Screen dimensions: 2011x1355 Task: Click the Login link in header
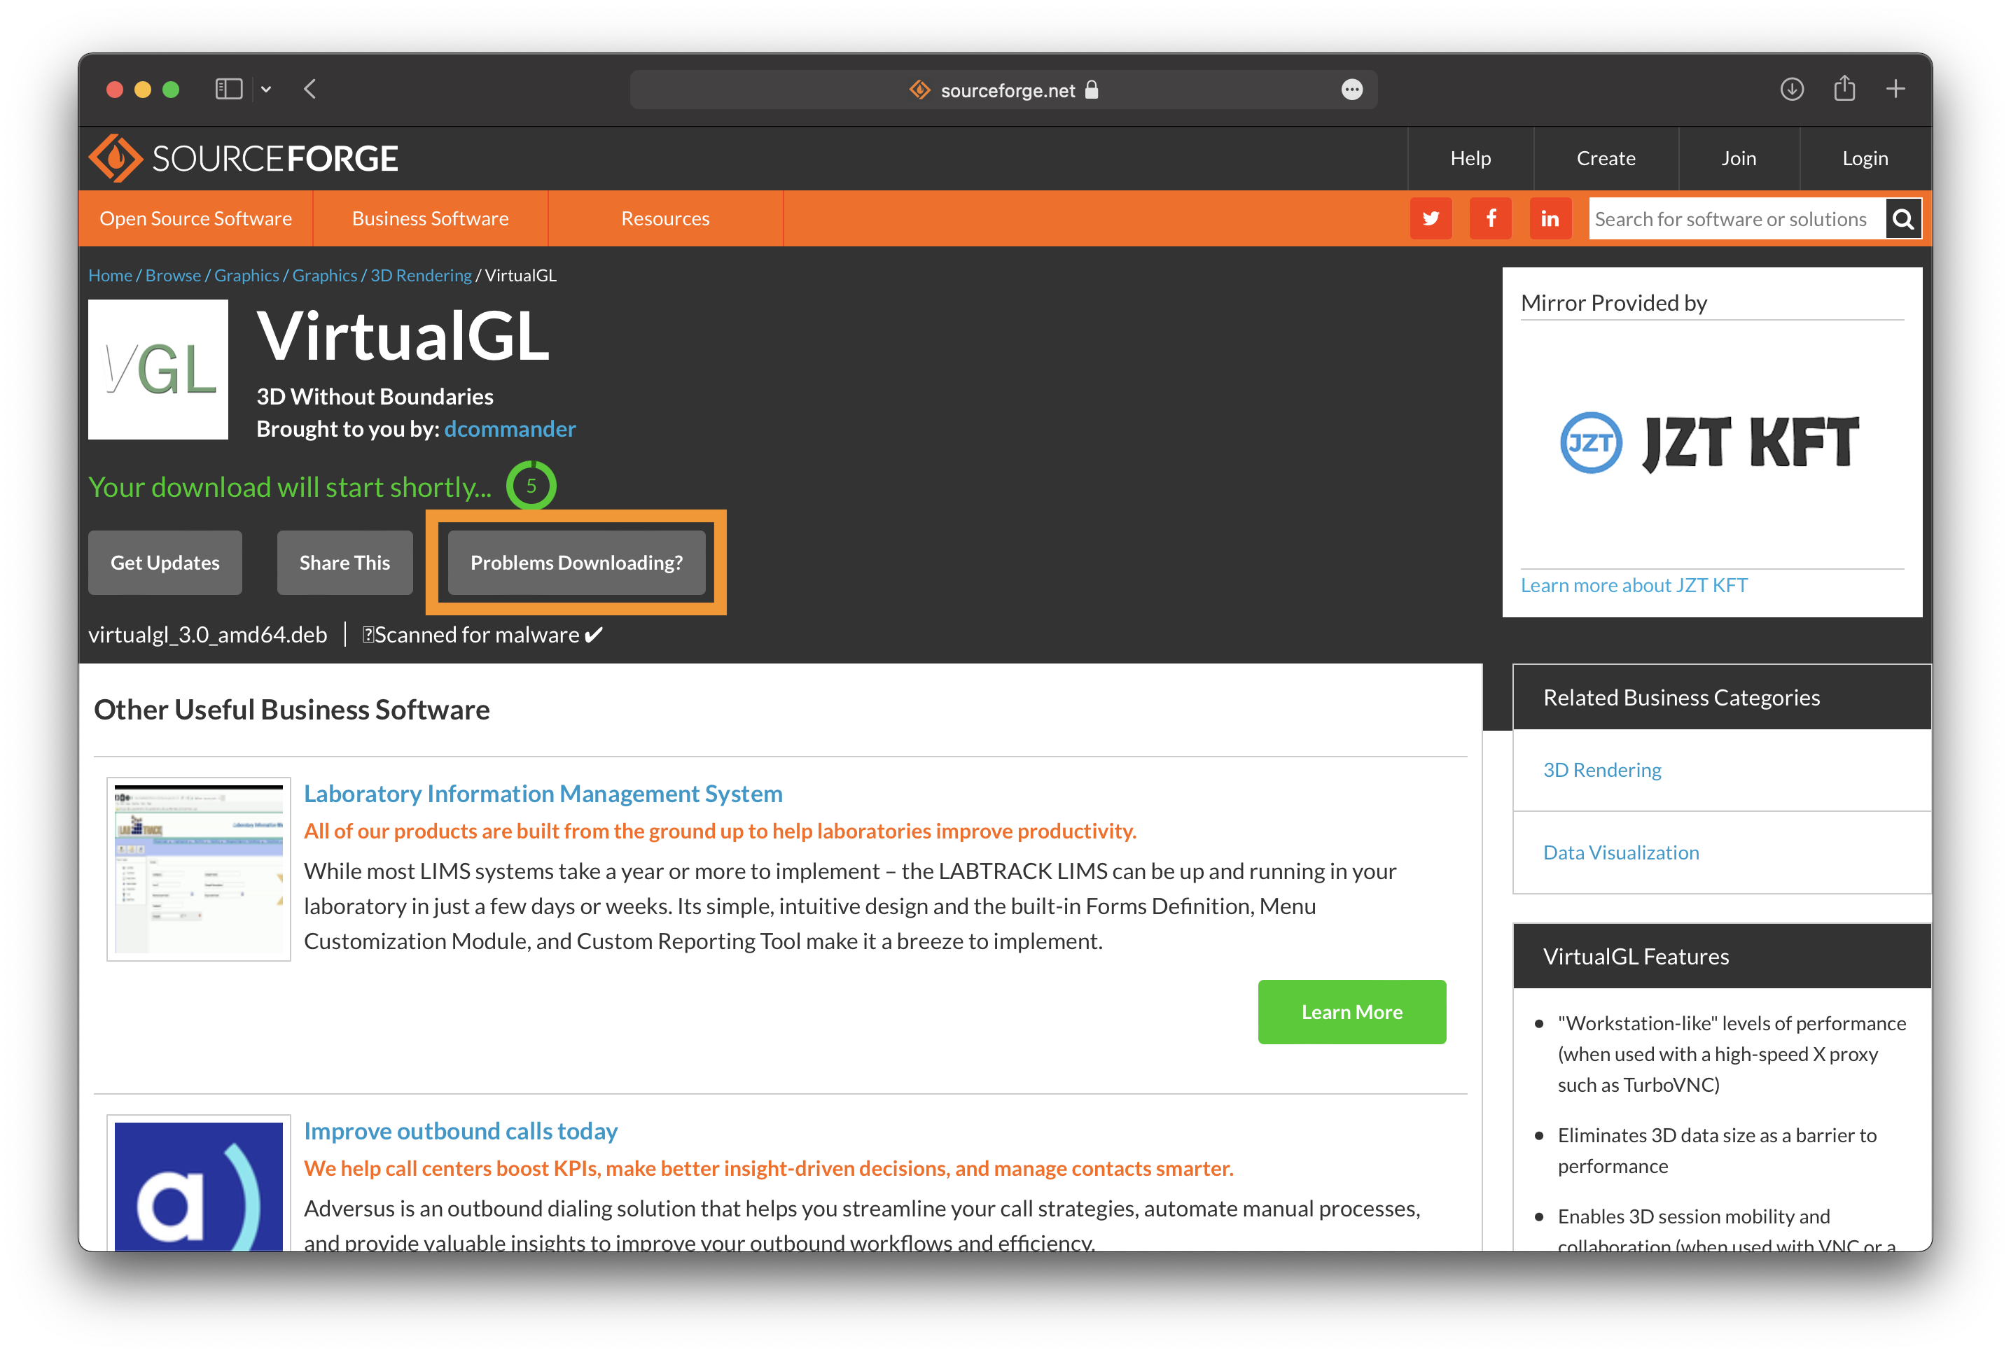click(1865, 158)
